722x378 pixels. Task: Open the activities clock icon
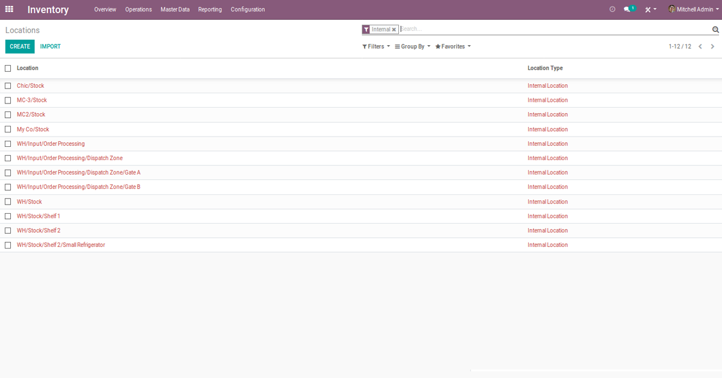coord(612,10)
